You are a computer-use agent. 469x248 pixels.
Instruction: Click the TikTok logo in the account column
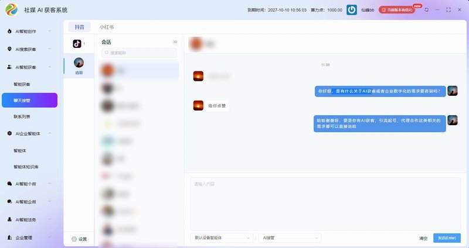pos(77,43)
